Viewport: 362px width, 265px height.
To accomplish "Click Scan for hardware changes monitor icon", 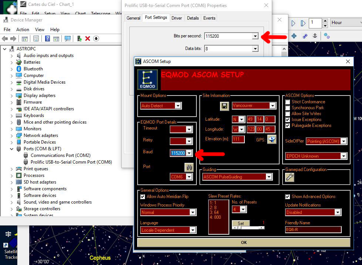I will click(x=68, y=38).
